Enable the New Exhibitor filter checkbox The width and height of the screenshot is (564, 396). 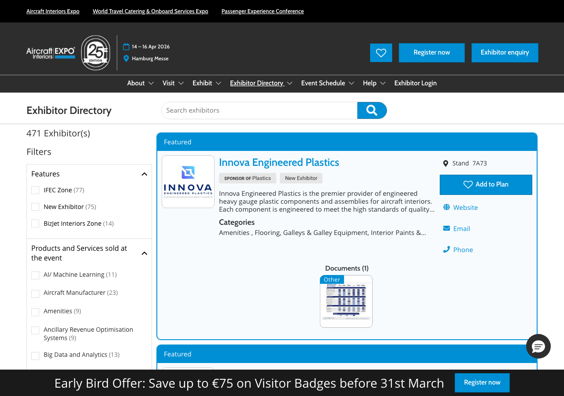[35, 207]
